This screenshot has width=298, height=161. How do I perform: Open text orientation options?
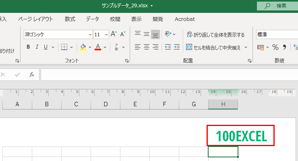pyautogui.click(x=170, y=34)
